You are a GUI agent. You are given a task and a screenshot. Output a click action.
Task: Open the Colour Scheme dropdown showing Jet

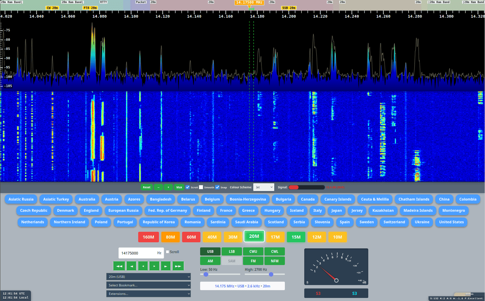[264, 187]
